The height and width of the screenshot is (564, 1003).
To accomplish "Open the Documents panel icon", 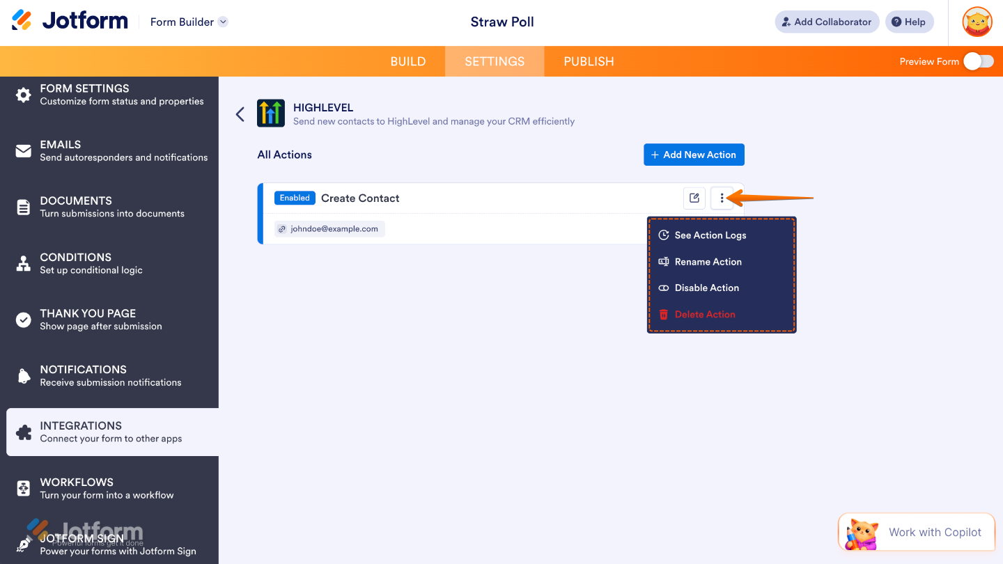I will point(23,207).
